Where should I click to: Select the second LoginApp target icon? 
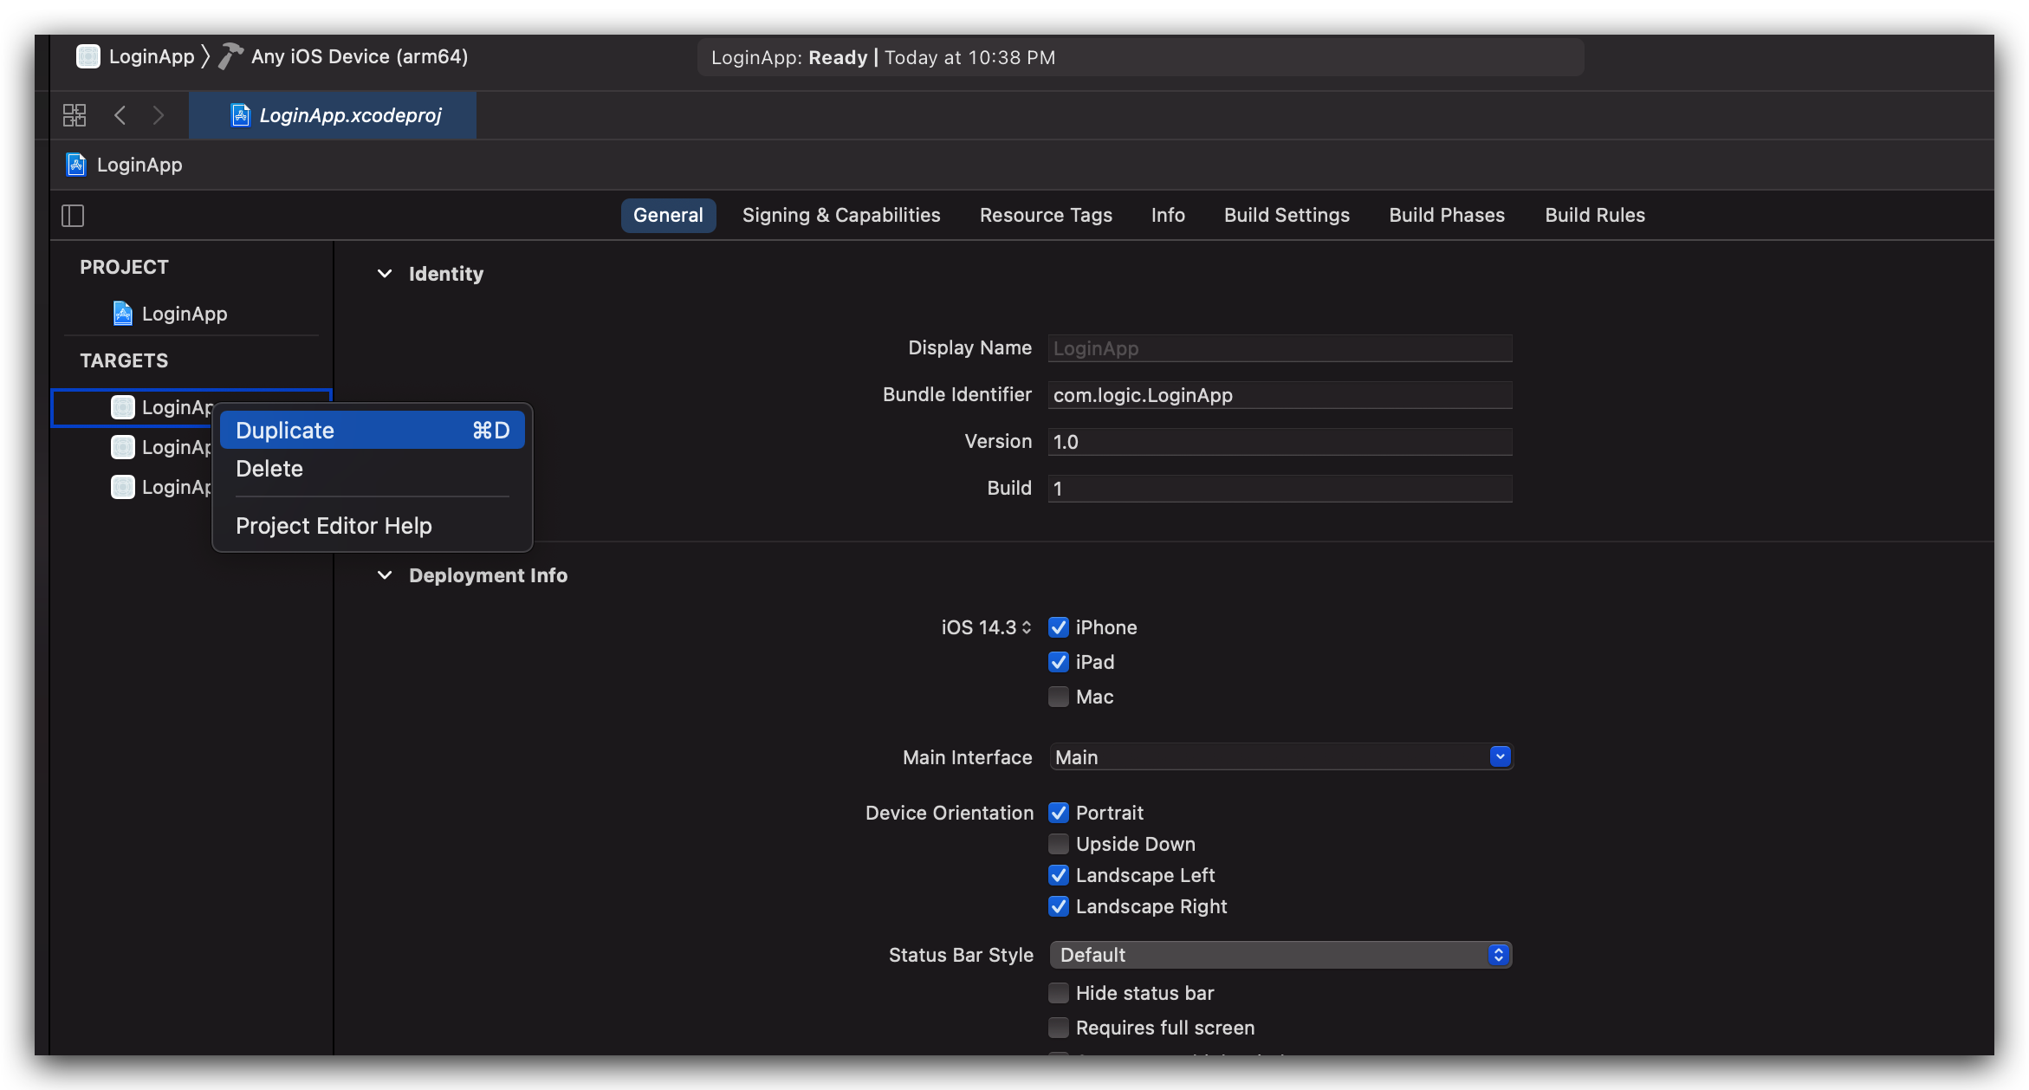(x=123, y=447)
